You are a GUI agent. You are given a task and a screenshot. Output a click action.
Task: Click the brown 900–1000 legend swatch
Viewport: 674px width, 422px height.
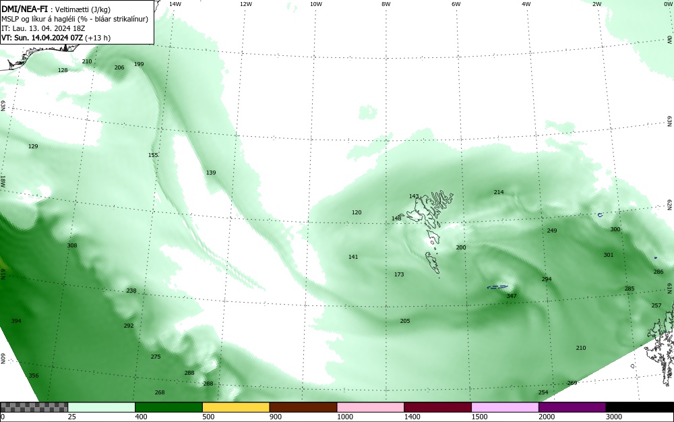303,407
